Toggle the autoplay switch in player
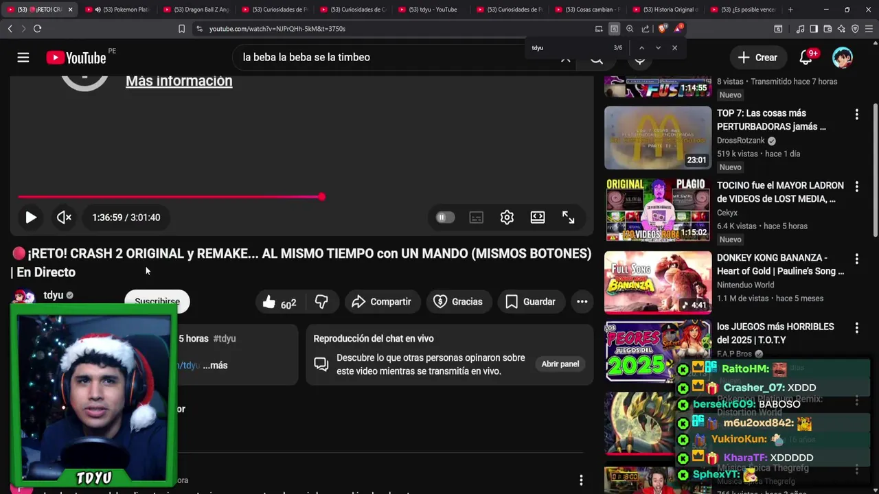This screenshot has width=879, height=494. point(444,217)
